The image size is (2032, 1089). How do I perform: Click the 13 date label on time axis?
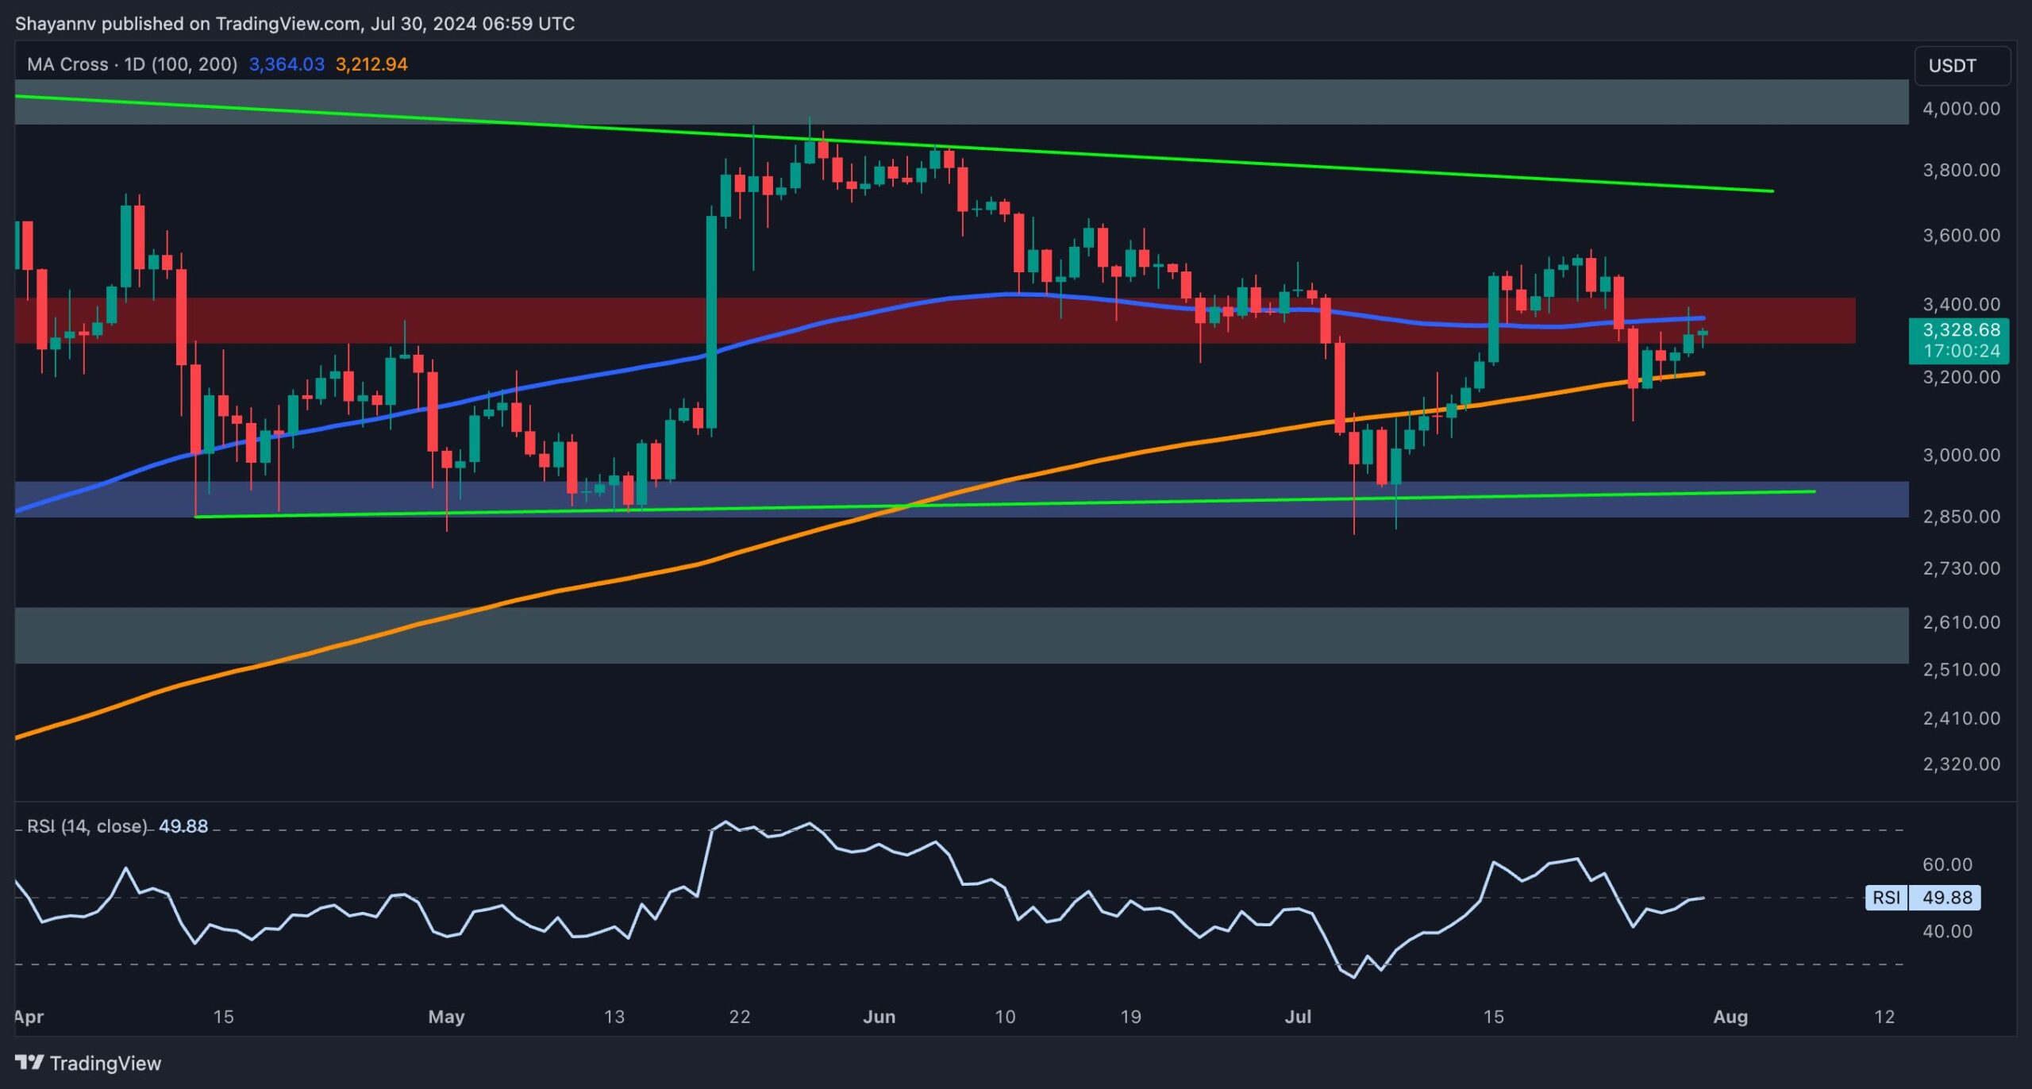(614, 1017)
